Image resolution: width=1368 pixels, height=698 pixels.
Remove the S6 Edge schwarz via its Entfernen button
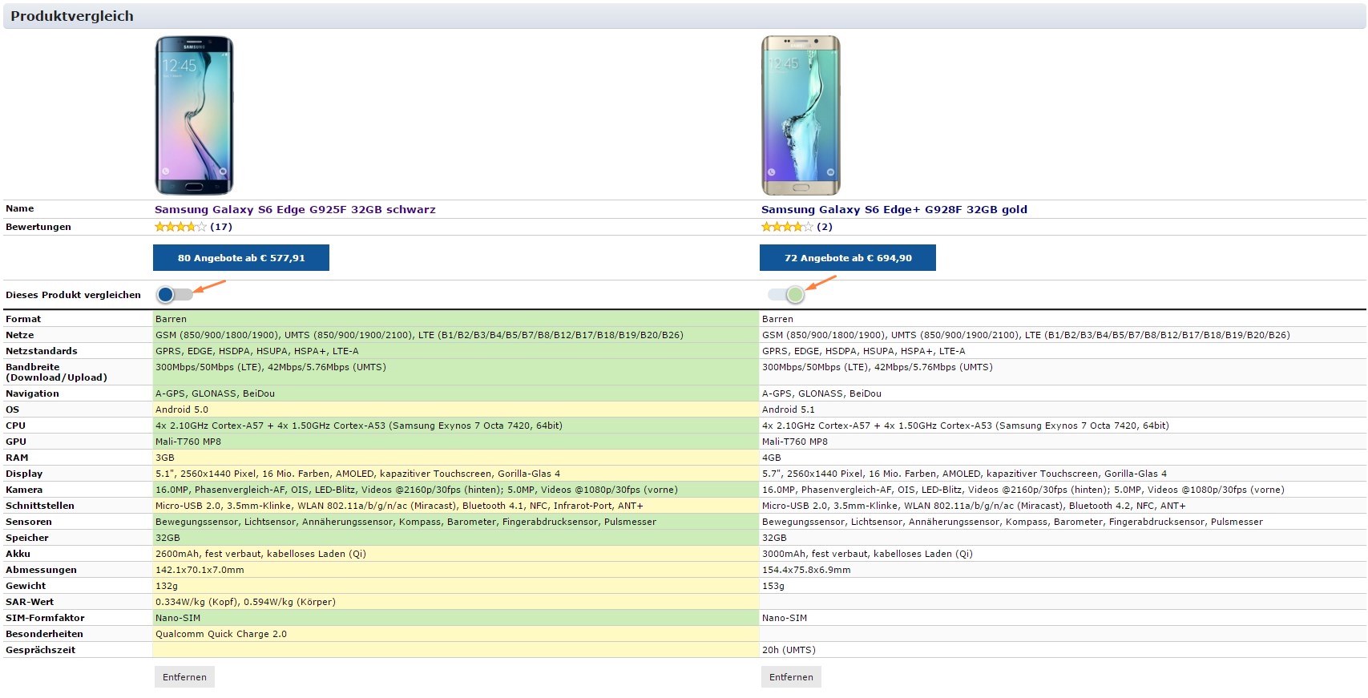point(184,677)
